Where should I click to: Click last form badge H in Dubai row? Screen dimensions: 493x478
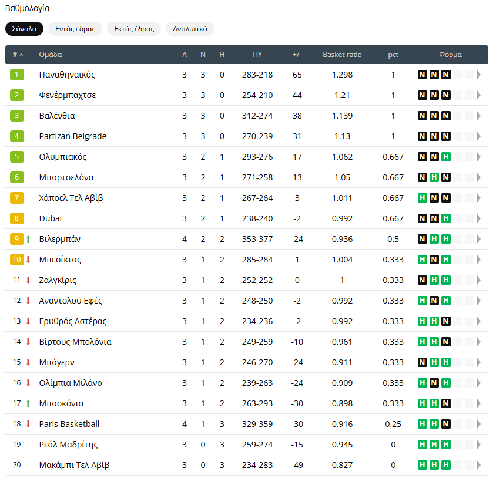tap(446, 218)
